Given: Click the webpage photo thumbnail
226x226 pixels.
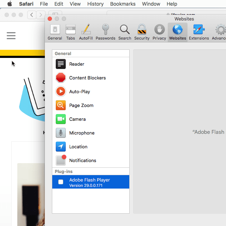Looking at the screenshot, I should coord(31,195).
